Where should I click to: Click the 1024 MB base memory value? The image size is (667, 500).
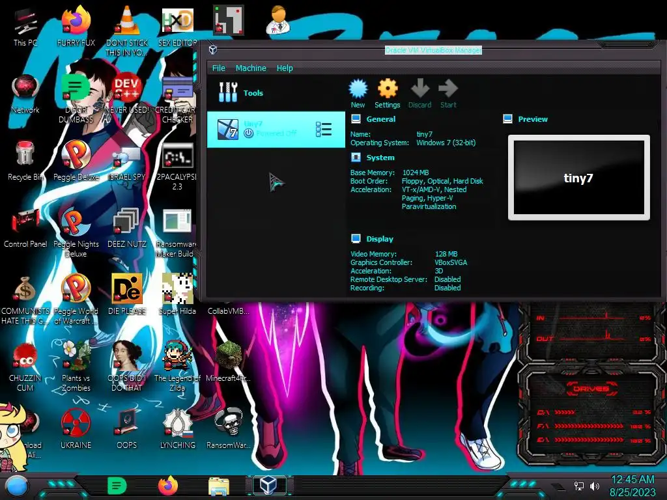(416, 172)
